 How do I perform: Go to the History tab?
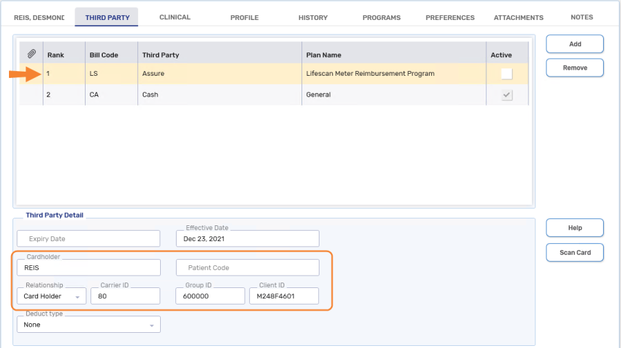[x=313, y=17]
